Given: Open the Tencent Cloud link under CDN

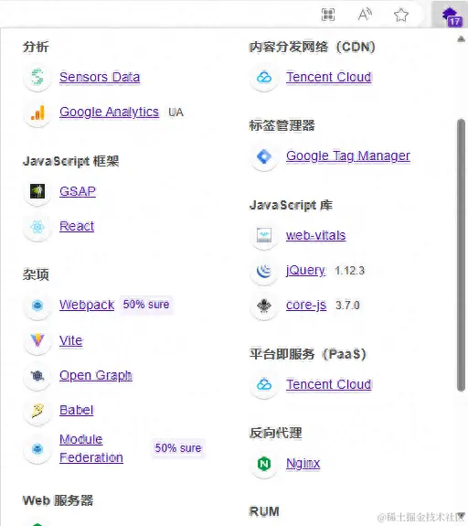Looking at the screenshot, I should [x=329, y=77].
